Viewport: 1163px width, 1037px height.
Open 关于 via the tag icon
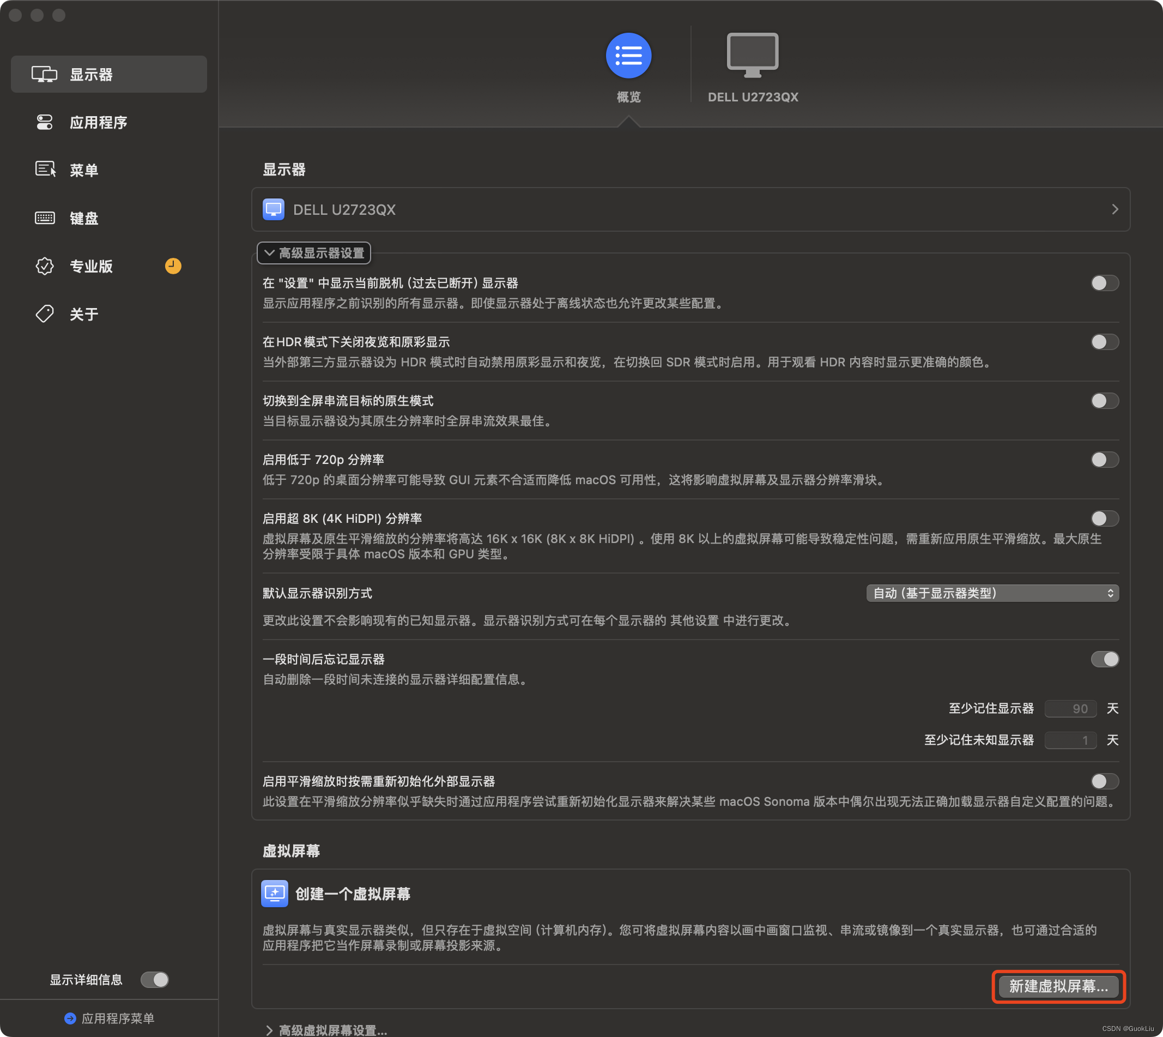coord(45,313)
